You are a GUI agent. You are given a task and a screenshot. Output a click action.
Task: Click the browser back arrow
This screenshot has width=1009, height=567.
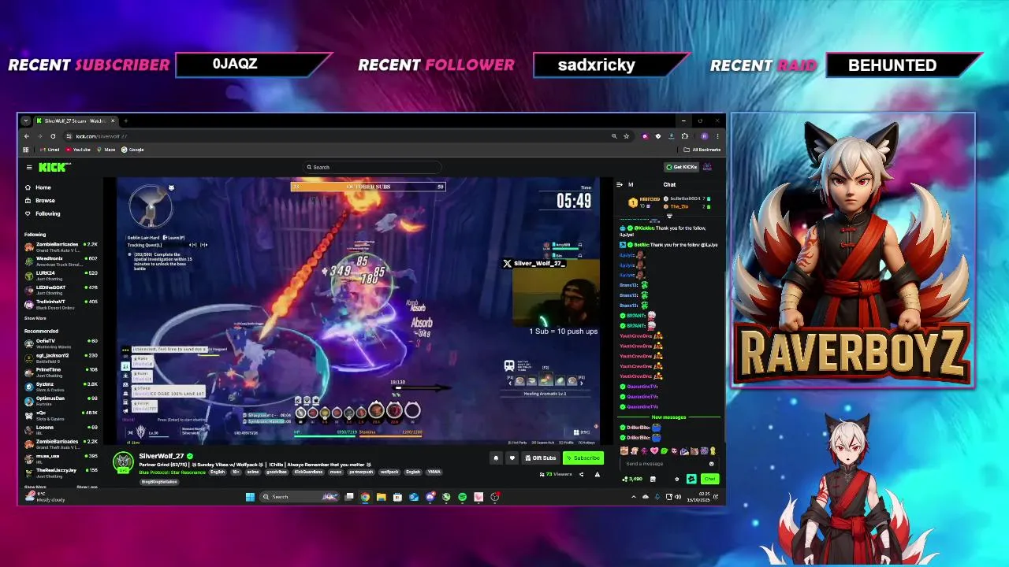click(26, 136)
